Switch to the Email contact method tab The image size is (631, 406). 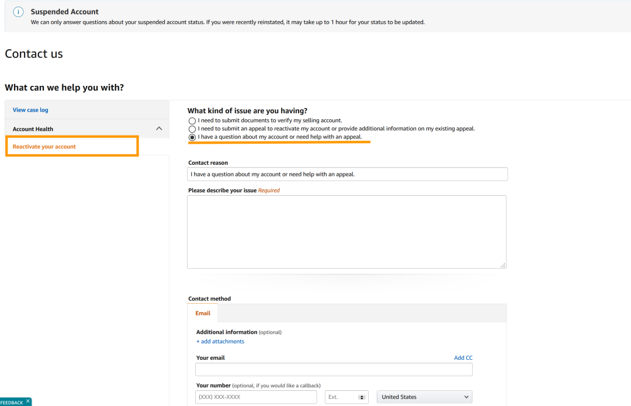(x=203, y=313)
